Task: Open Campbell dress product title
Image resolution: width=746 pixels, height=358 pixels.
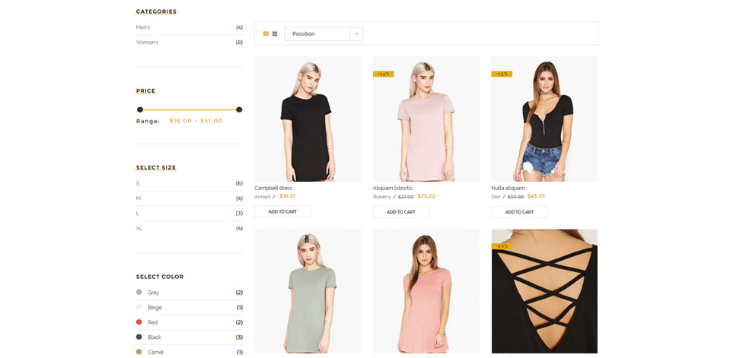Action: [x=273, y=188]
